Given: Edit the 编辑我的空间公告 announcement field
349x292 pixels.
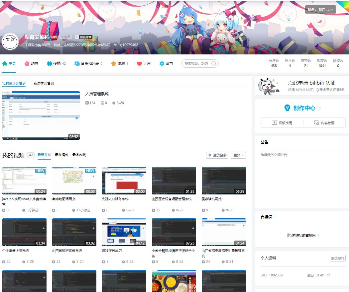Looking at the screenshot, I should (274, 155).
